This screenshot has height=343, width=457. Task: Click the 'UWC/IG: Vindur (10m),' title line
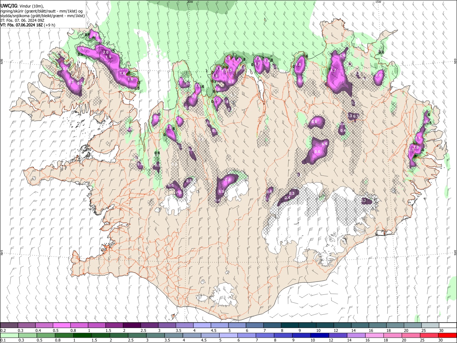22,6
